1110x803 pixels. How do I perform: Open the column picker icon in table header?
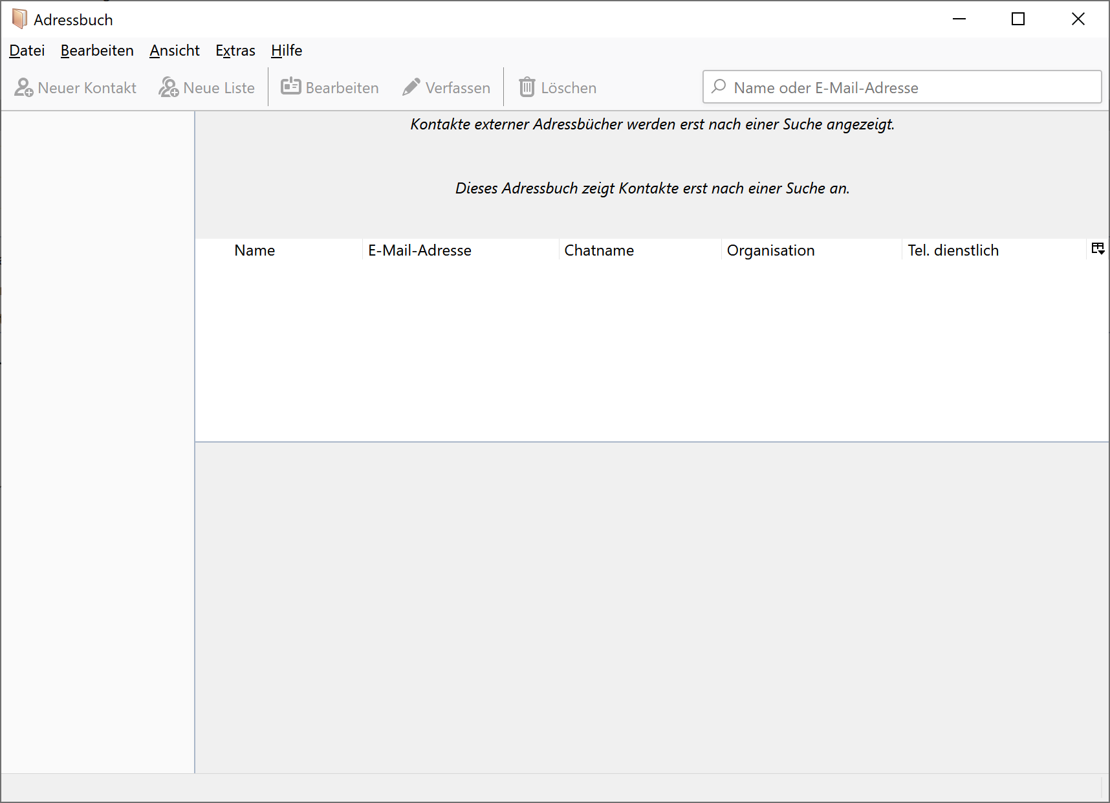pyautogui.click(x=1098, y=249)
